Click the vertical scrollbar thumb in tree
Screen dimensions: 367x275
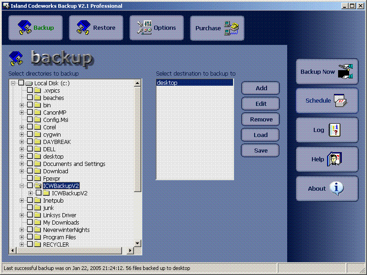[138, 139]
